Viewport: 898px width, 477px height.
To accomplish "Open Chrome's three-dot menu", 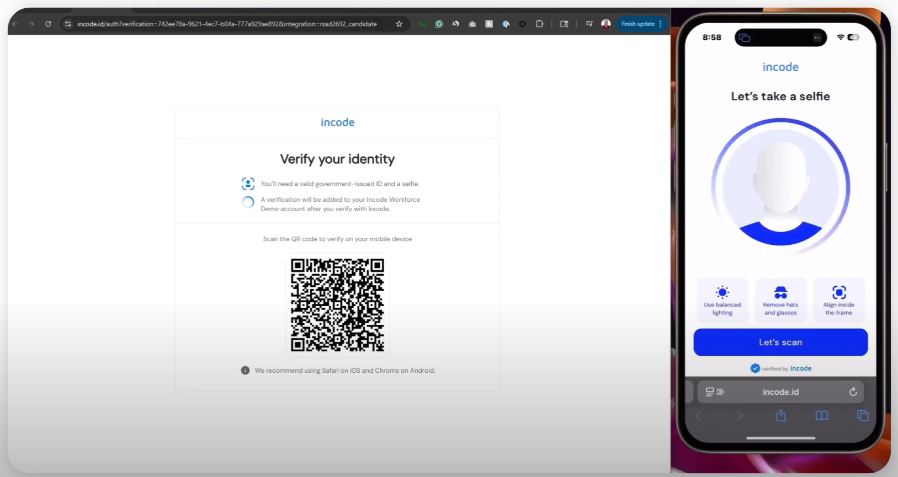I will 660,24.
